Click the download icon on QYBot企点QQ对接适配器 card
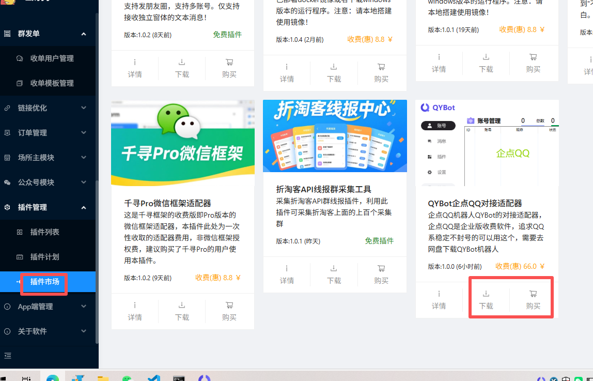 point(486,294)
